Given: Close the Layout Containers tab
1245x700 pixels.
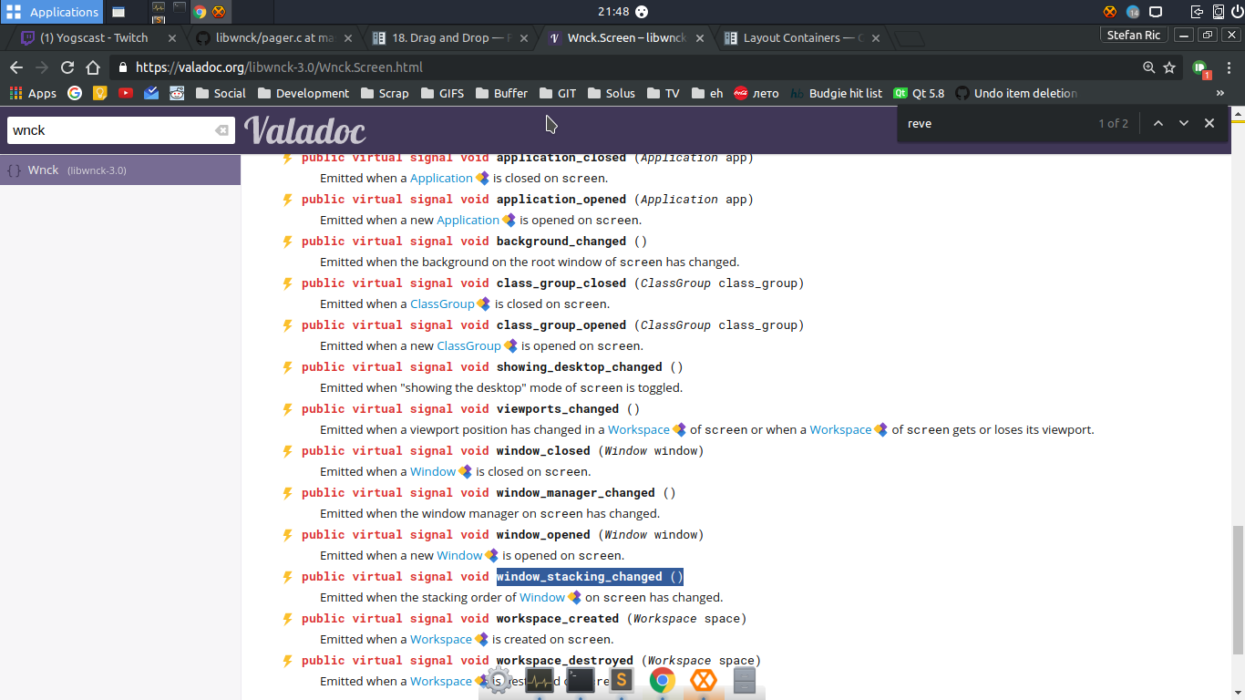Looking at the screenshot, I should (x=876, y=38).
